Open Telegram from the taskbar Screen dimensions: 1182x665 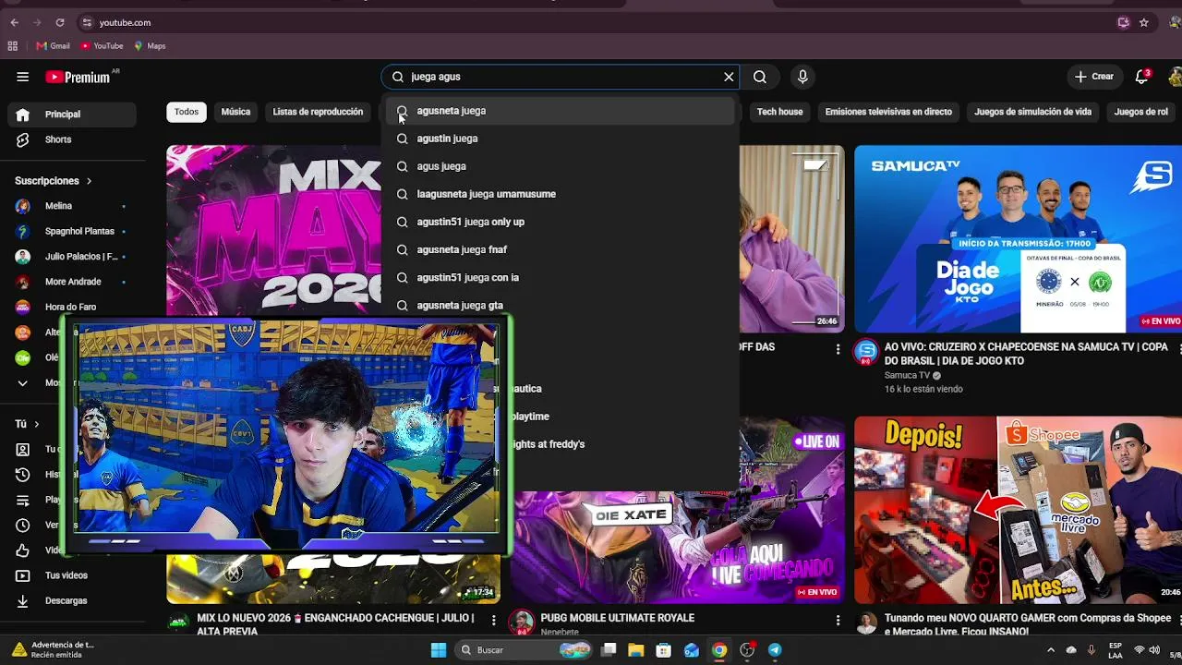click(775, 650)
